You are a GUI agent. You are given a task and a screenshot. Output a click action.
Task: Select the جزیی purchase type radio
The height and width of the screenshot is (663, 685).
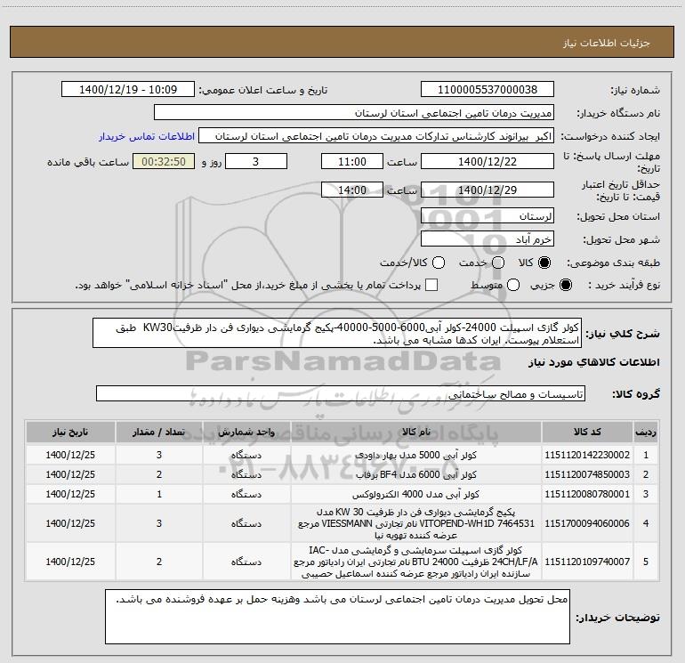coord(565,286)
